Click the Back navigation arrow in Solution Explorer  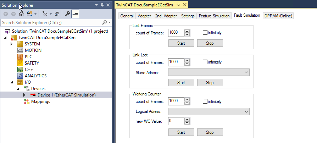6,14
